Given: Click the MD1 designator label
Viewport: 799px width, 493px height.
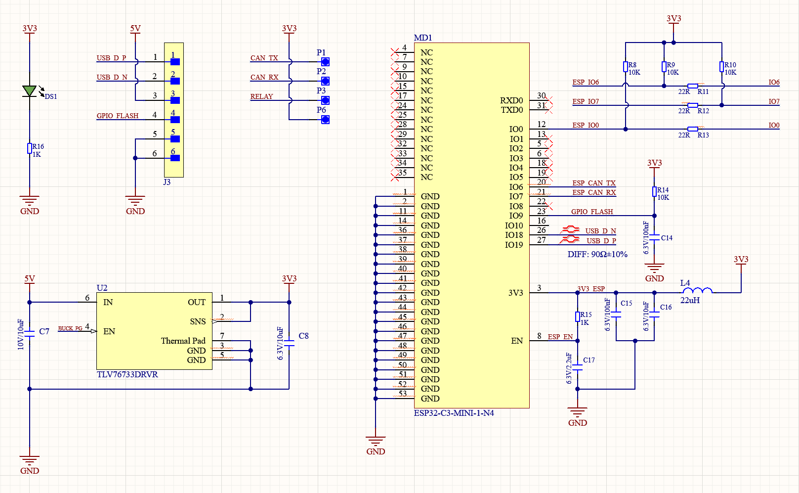Looking at the screenshot, I should coord(423,38).
